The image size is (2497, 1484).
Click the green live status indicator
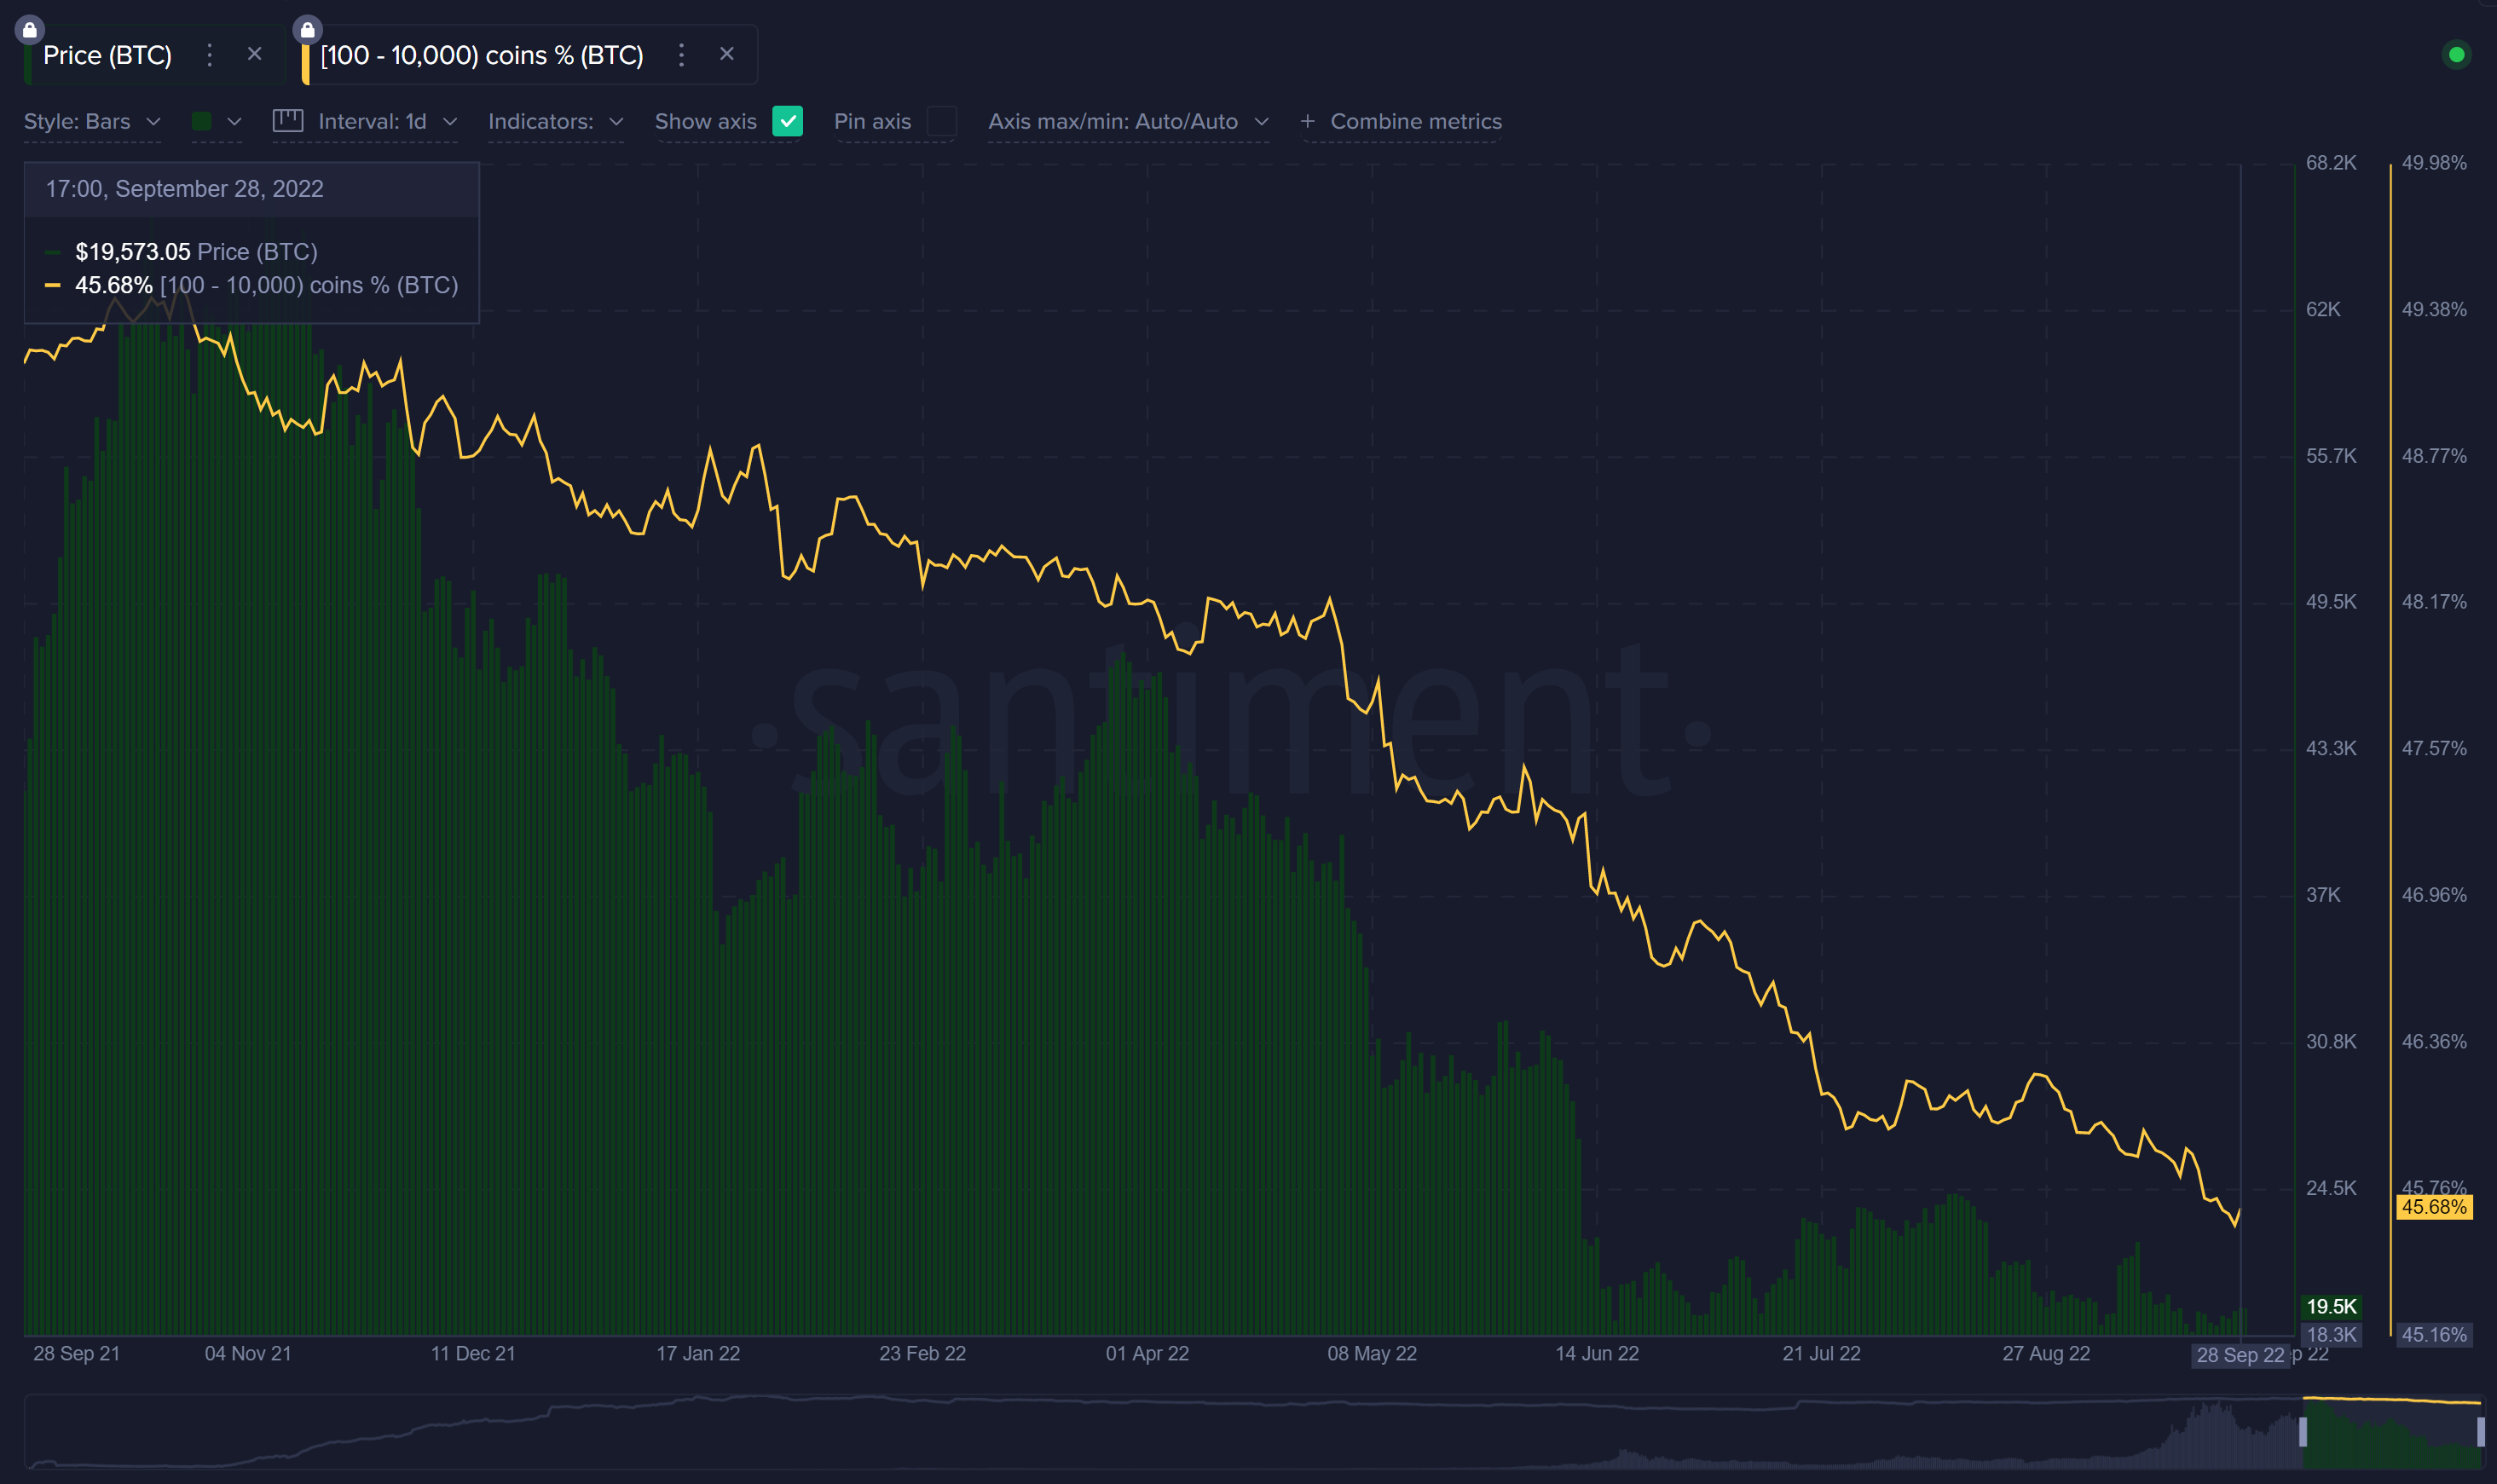[2455, 55]
